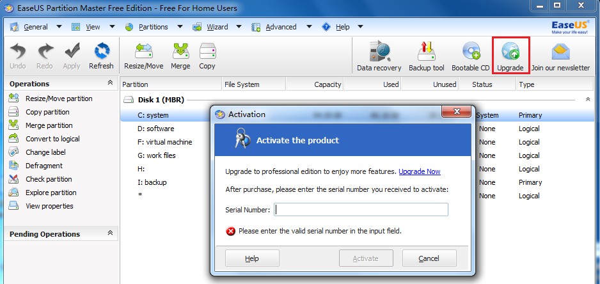The image size is (600, 284).
Task: Focus the Serial Number input field
Action: pyautogui.click(x=361, y=210)
